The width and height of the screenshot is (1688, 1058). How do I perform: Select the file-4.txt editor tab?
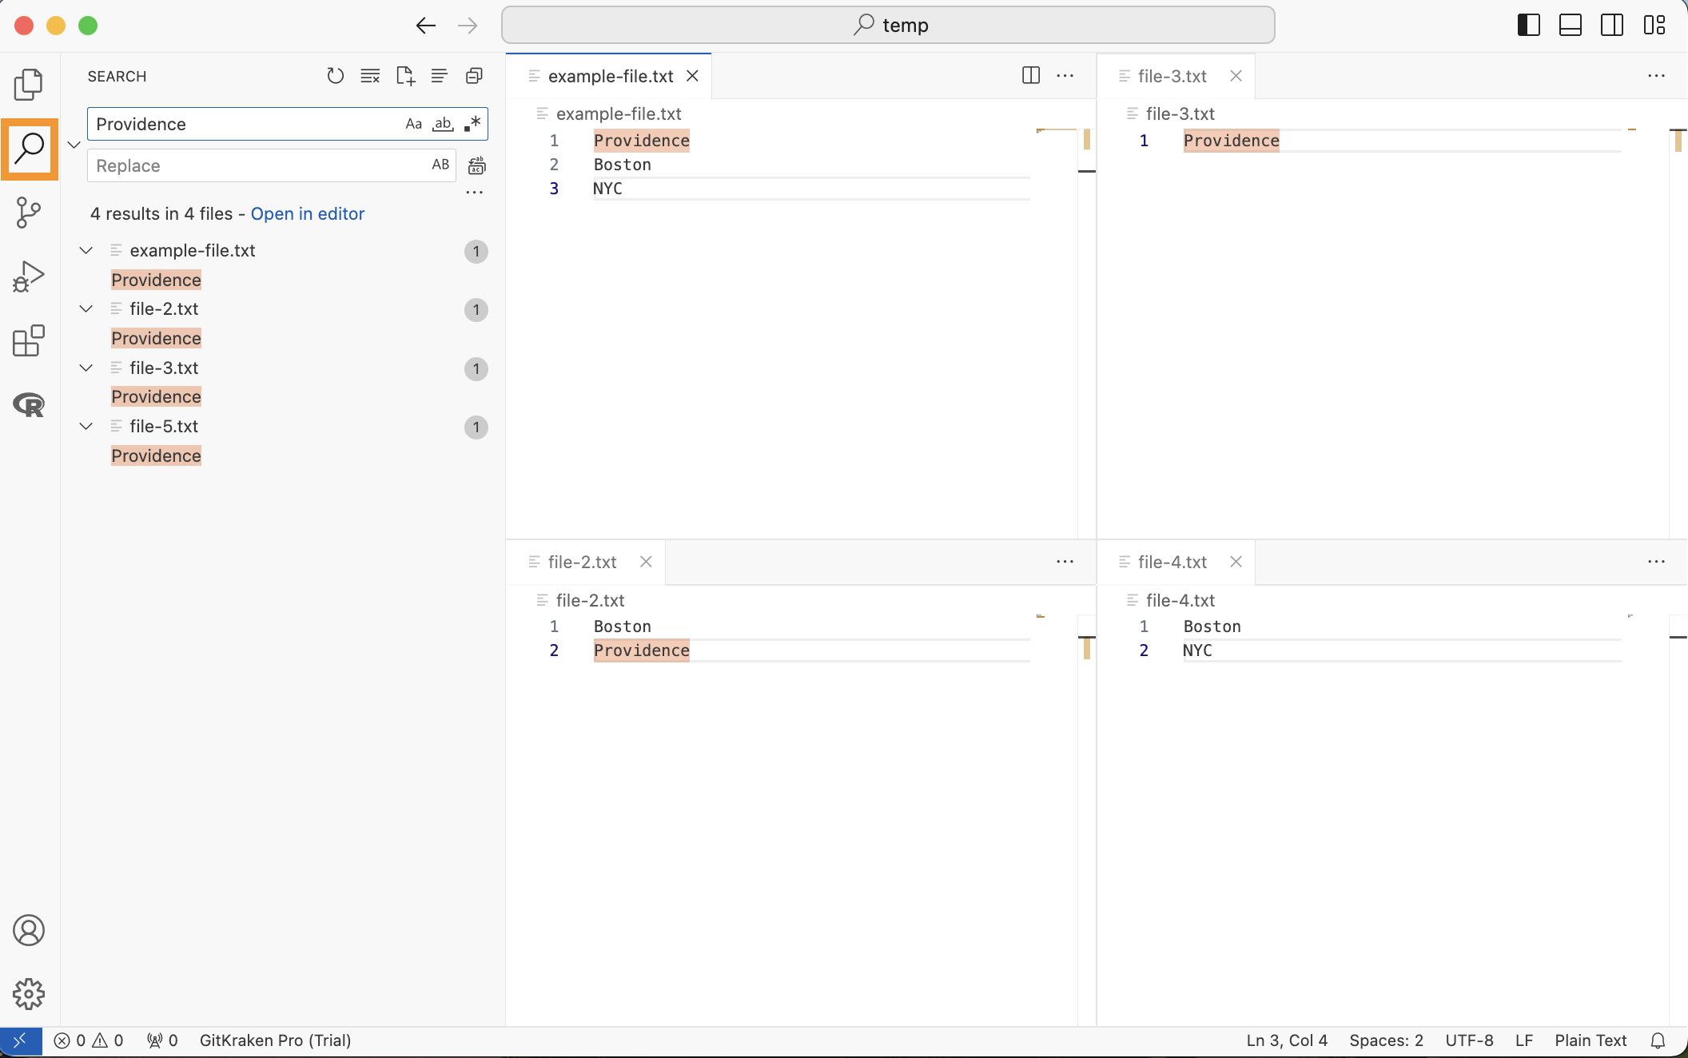tap(1172, 563)
